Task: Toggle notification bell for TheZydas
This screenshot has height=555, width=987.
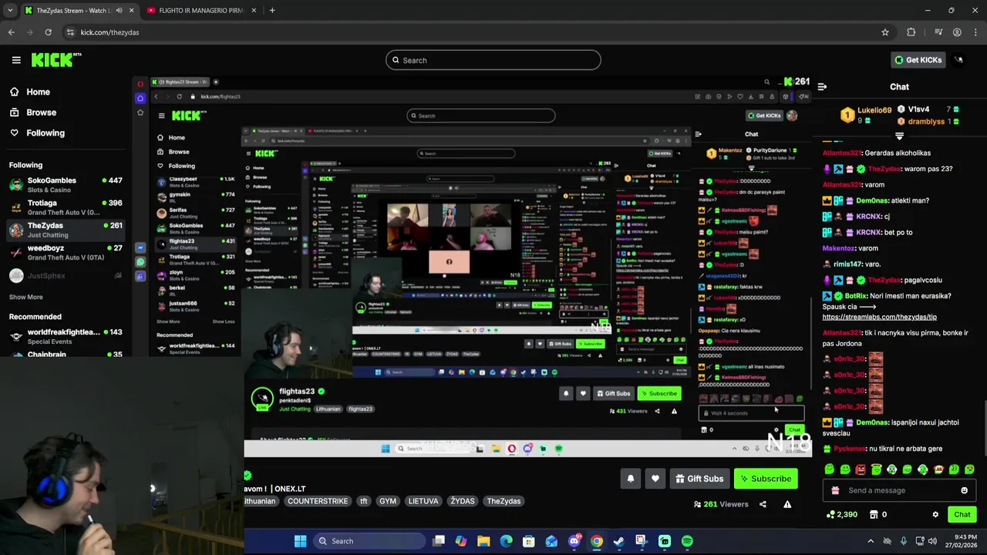Action: pos(630,479)
